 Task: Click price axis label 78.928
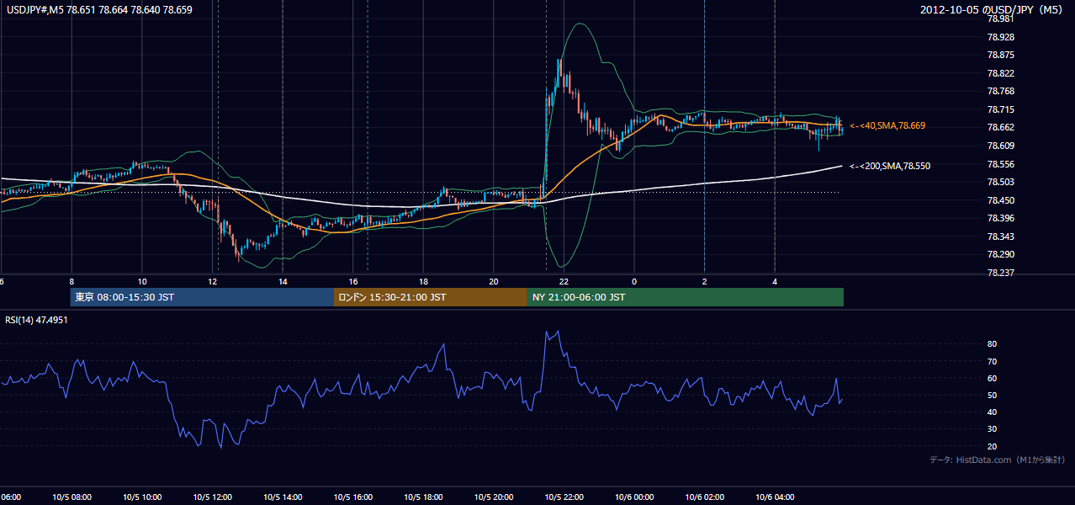[x=1002, y=37]
